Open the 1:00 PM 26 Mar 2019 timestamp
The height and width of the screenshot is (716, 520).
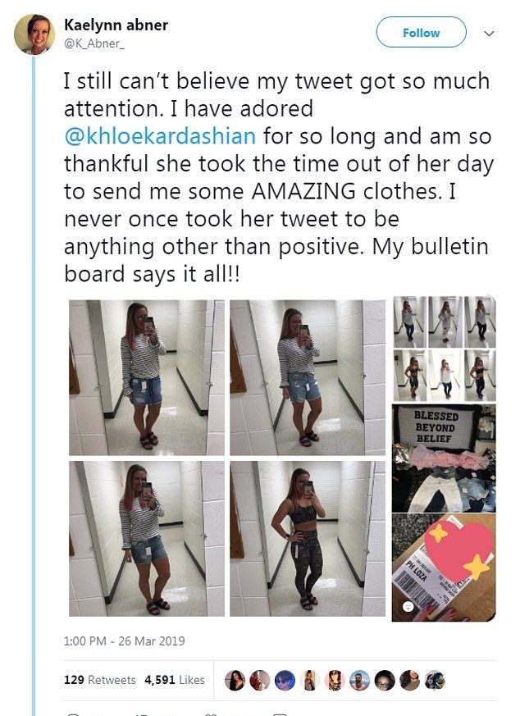(124, 641)
